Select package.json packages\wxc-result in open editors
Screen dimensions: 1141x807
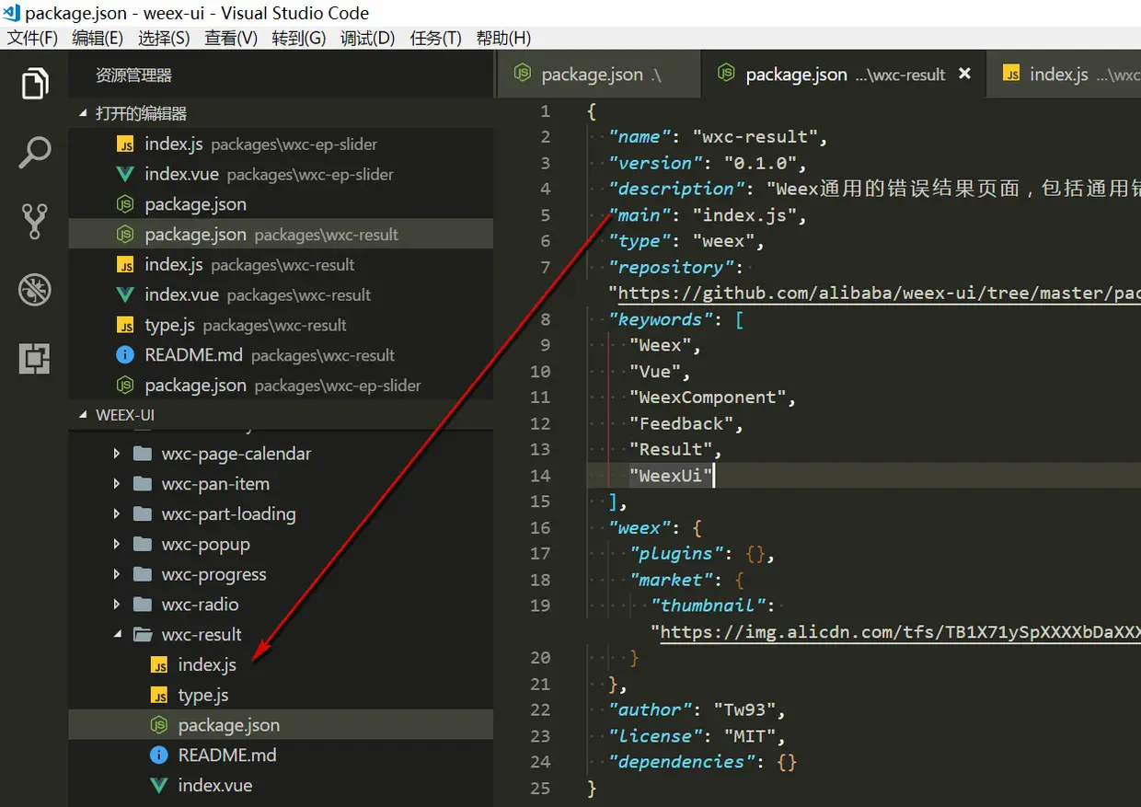[281, 235]
